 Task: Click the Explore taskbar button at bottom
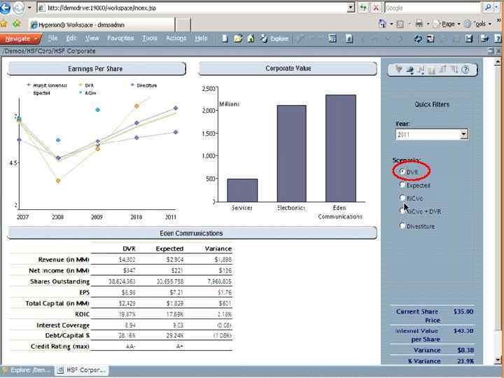[x=27, y=370]
